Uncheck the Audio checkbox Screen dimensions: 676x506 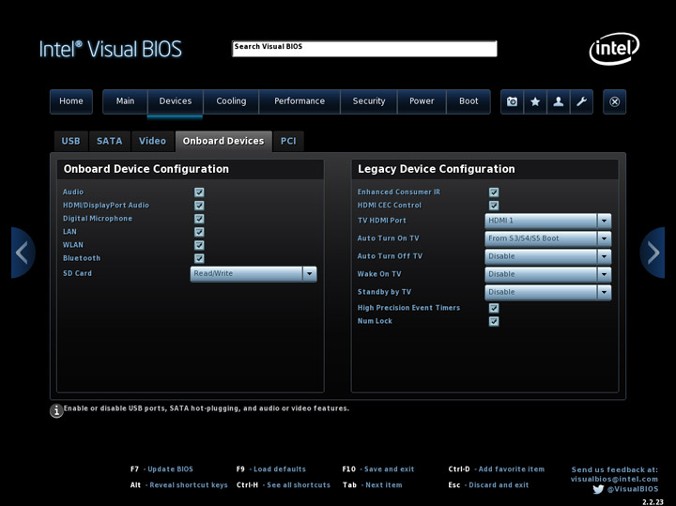199,192
